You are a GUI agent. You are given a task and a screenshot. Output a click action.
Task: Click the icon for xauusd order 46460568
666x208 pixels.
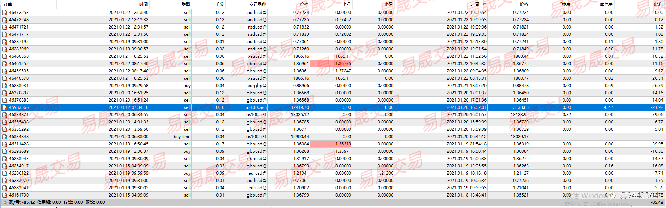(5, 56)
